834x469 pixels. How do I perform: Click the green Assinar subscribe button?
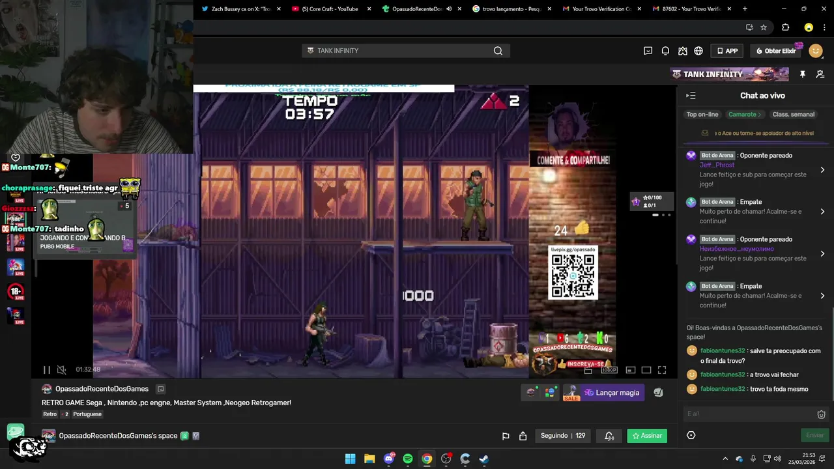click(647, 436)
